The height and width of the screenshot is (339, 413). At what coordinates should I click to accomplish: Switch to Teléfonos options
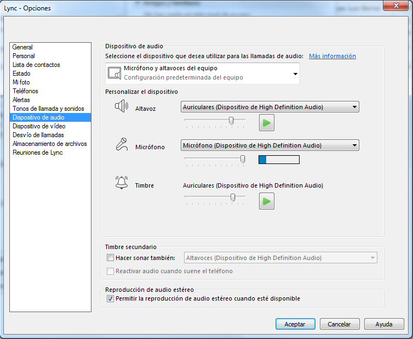[50, 91]
